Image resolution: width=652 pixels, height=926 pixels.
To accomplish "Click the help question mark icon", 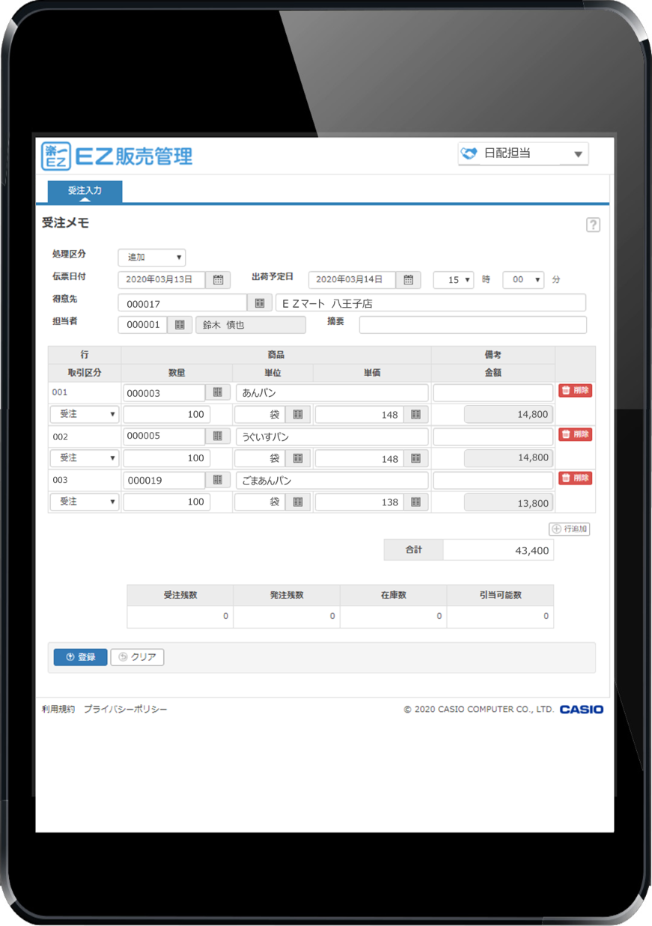I will click(x=593, y=225).
